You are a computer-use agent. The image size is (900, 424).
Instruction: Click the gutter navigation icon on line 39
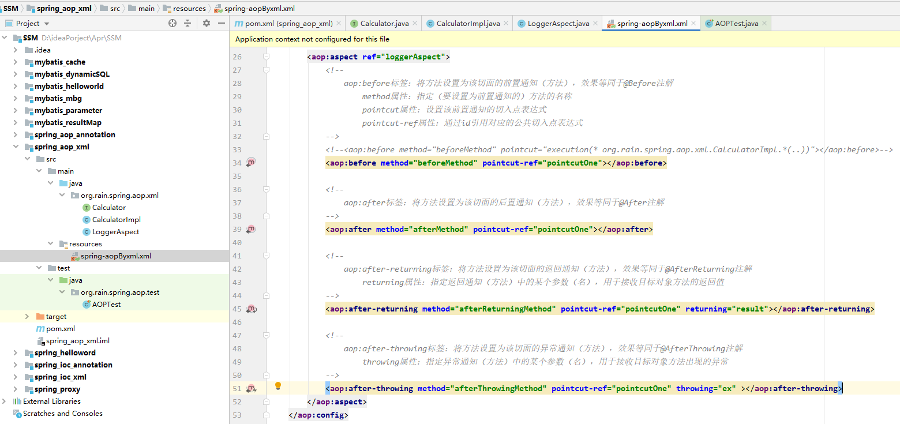[x=251, y=229]
